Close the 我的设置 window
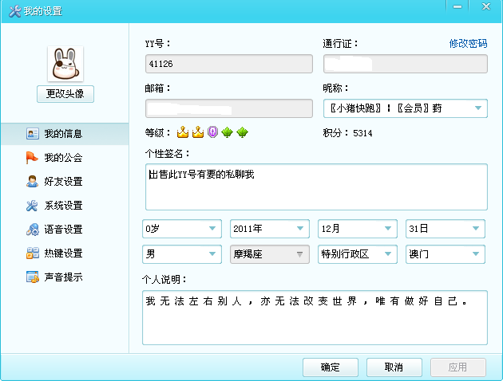 tap(486, 6)
